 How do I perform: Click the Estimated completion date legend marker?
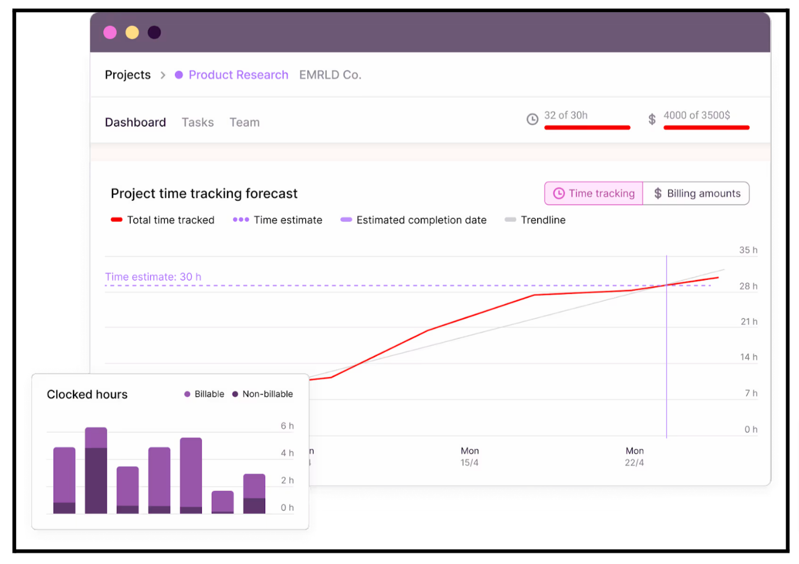pos(346,220)
